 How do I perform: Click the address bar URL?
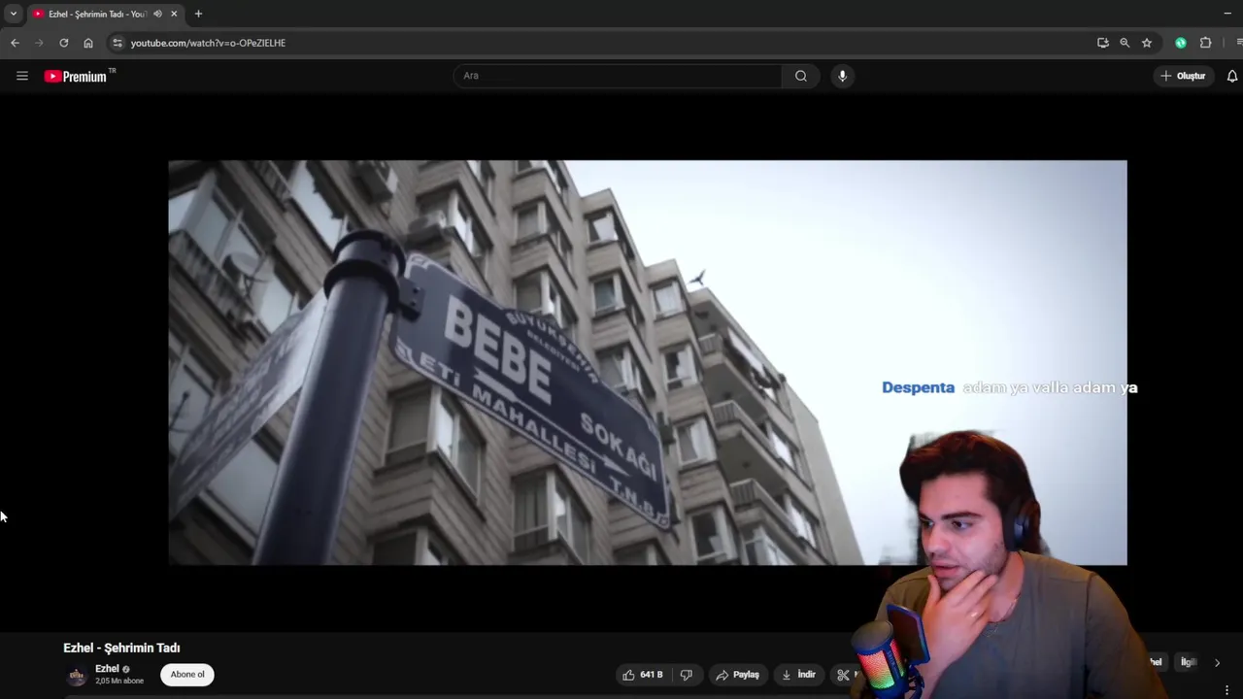click(208, 43)
